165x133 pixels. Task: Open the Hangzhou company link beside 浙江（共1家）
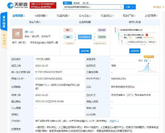click(44, 43)
